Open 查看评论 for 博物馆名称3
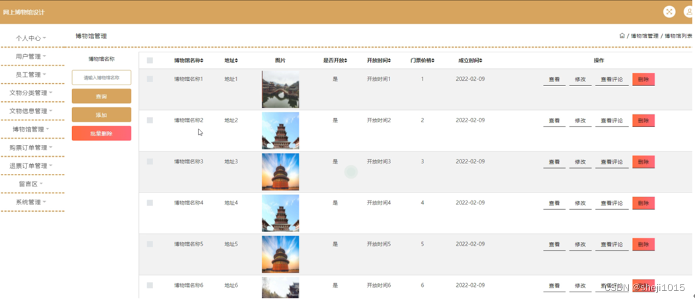Image resolution: width=695 pixels, height=299 pixels. point(612,162)
